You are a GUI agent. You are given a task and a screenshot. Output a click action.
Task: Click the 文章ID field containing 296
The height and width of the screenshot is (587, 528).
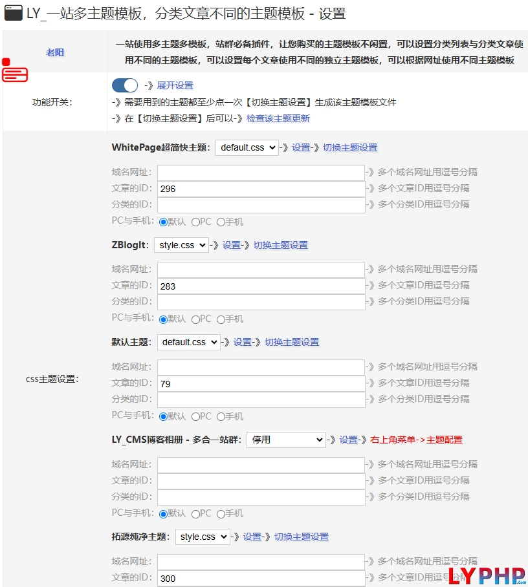point(259,188)
